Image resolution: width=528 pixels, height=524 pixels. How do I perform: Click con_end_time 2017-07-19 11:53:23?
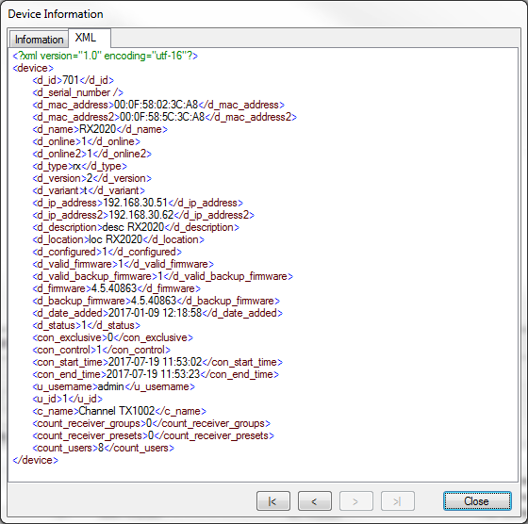tap(153, 374)
